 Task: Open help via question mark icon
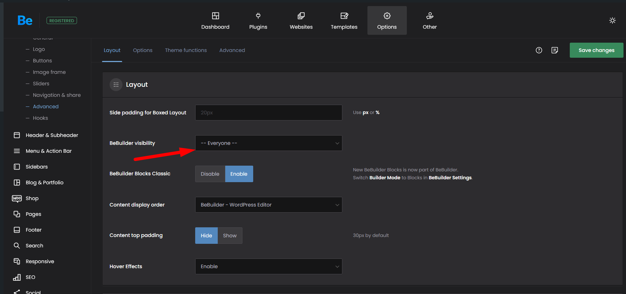539,50
